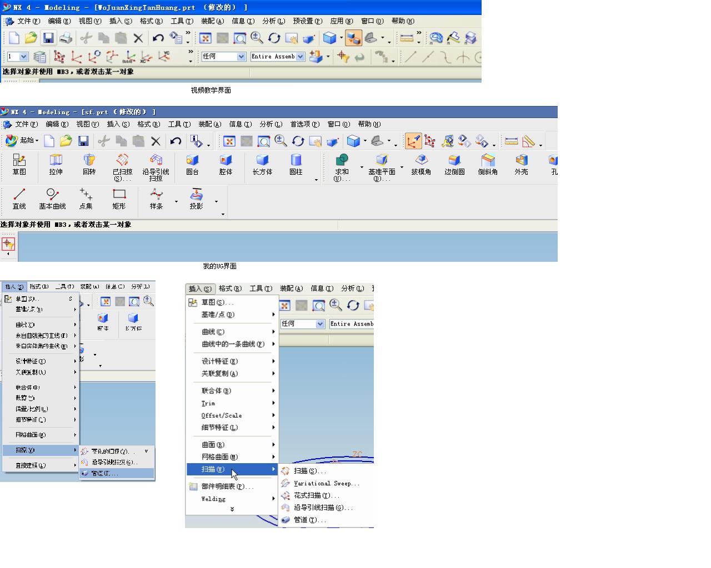
Task: Select the 回转 revolve tool
Action: pyautogui.click(x=89, y=165)
